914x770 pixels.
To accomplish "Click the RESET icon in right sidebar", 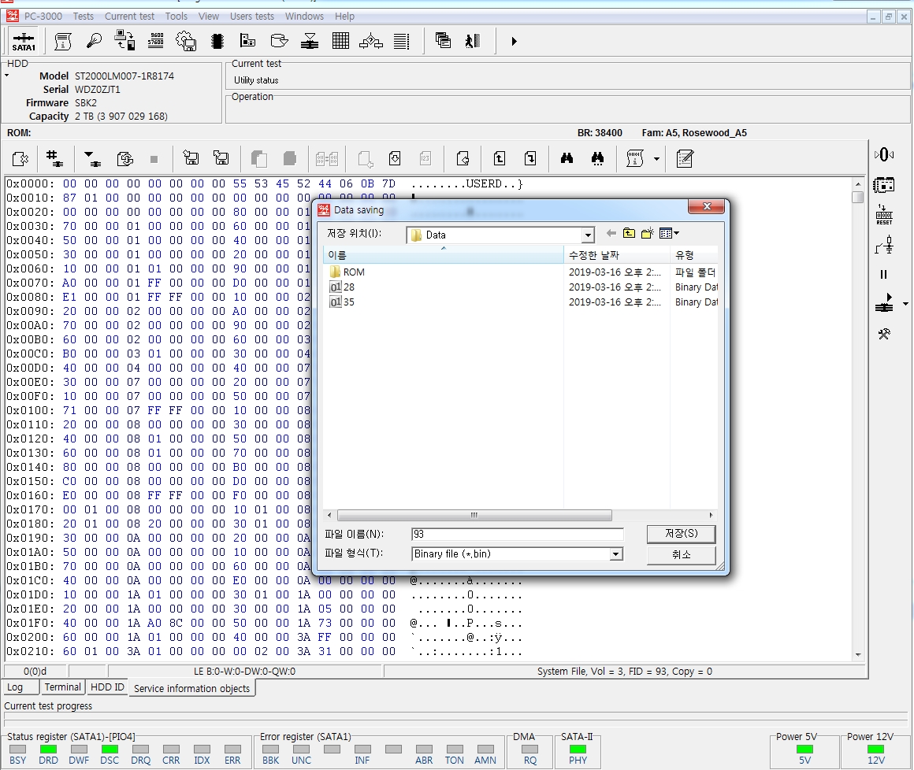I will (884, 215).
